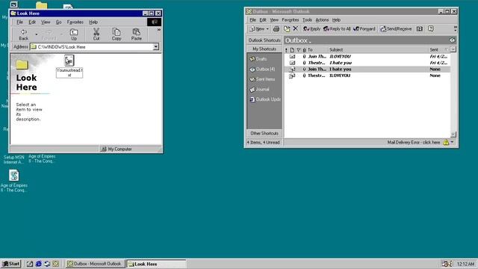Open File menu in Look Here window
478x269 pixels.
tap(19, 22)
